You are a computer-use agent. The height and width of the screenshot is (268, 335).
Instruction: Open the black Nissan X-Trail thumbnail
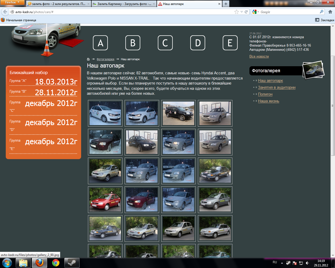(178, 113)
